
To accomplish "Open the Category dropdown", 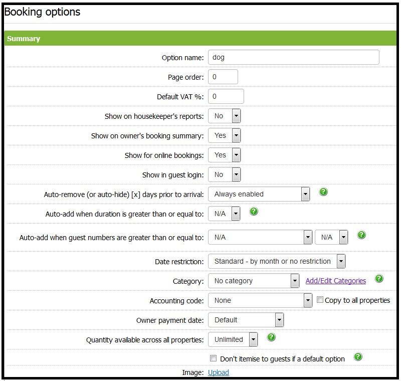I will point(254,281).
